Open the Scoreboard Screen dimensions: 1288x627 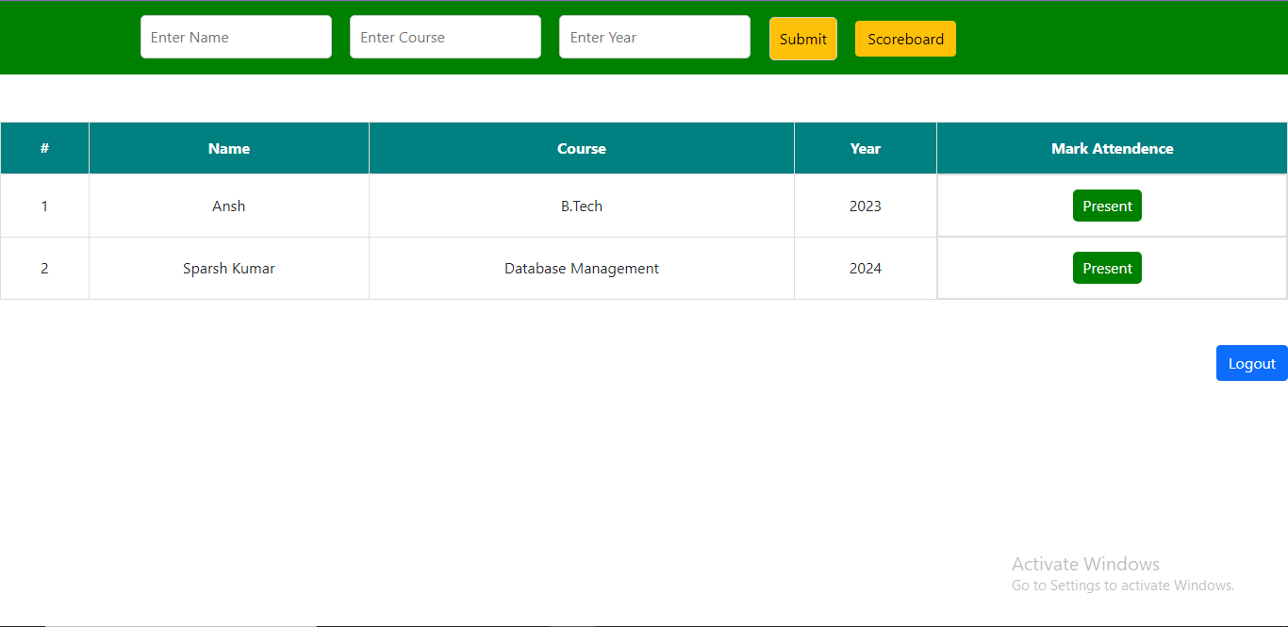[x=905, y=39]
